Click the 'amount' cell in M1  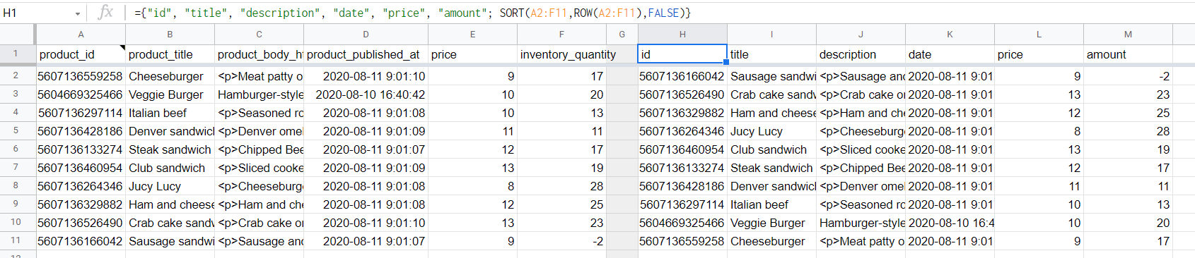pyautogui.click(x=1128, y=54)
